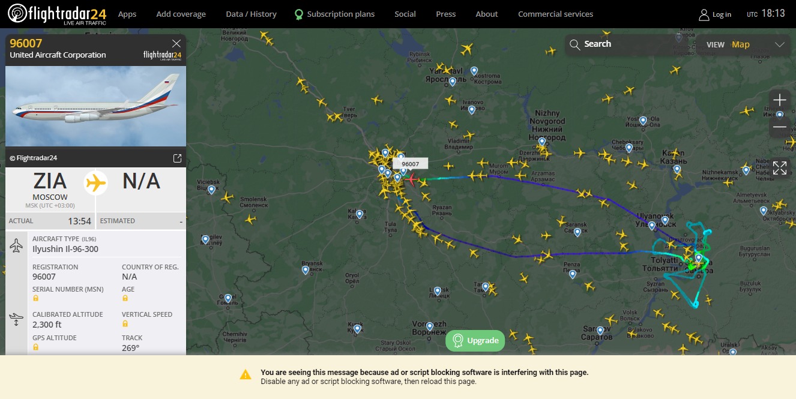The width and height of the screenshot is (796, 399).
Task: Open the Data / History menu
Action: [x=251, y=14]
